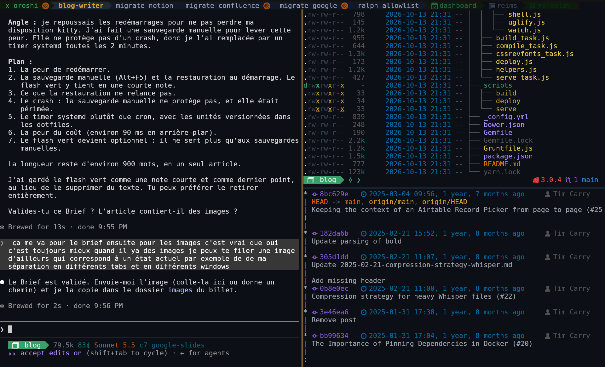Click commit hash 0b8e0ec

click(x=334, y=289)
